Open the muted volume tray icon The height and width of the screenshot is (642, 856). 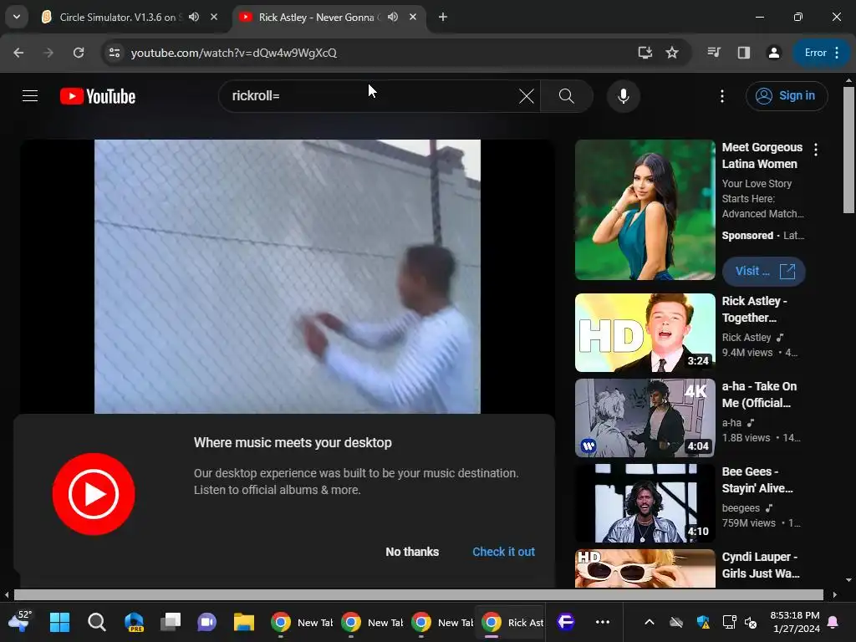tap(752, 622)
